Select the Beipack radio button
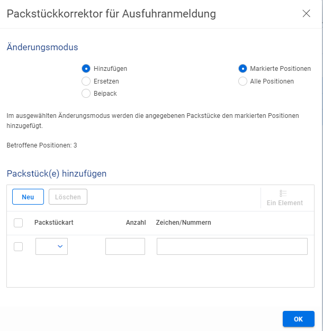The image size is (323, 331). tap(86, 94)
